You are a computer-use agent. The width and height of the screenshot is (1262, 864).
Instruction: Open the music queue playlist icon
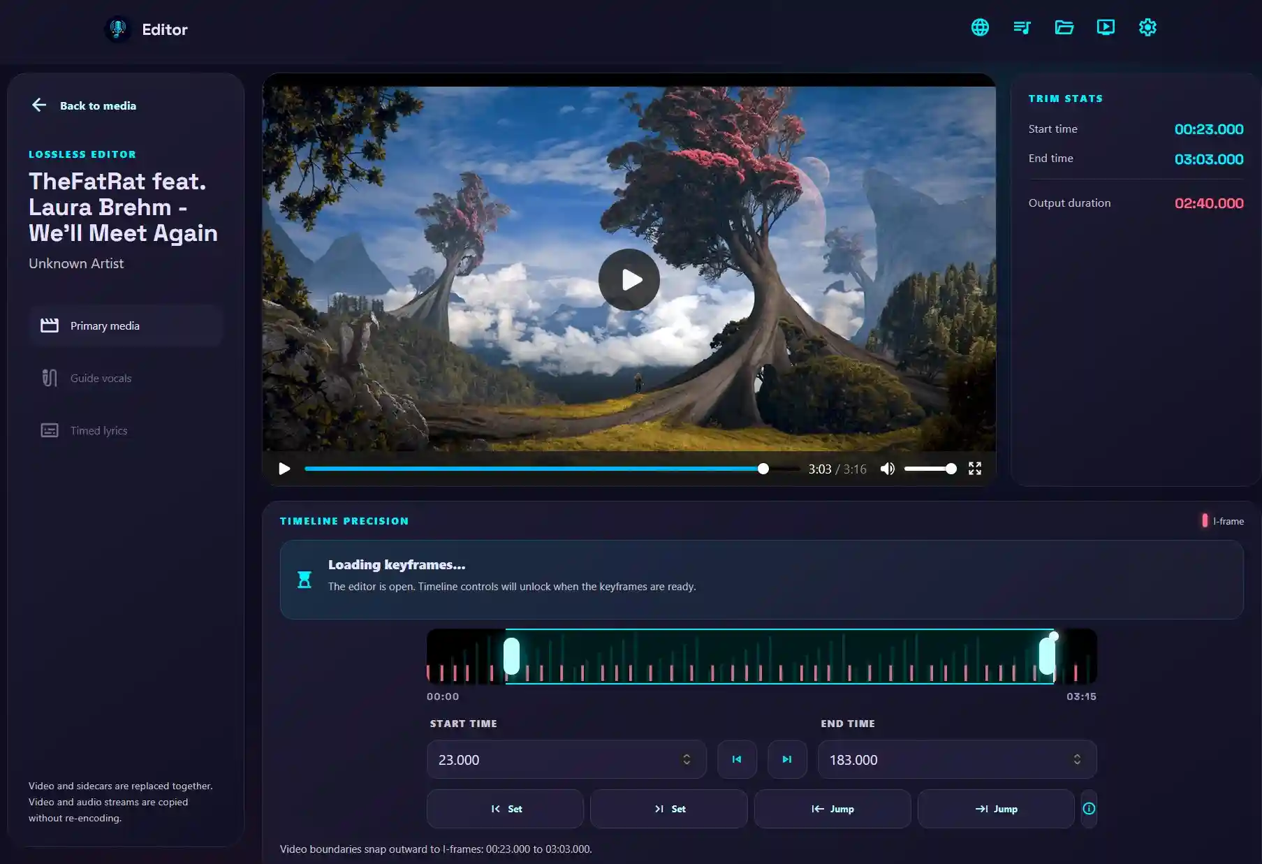[1022, 27]
